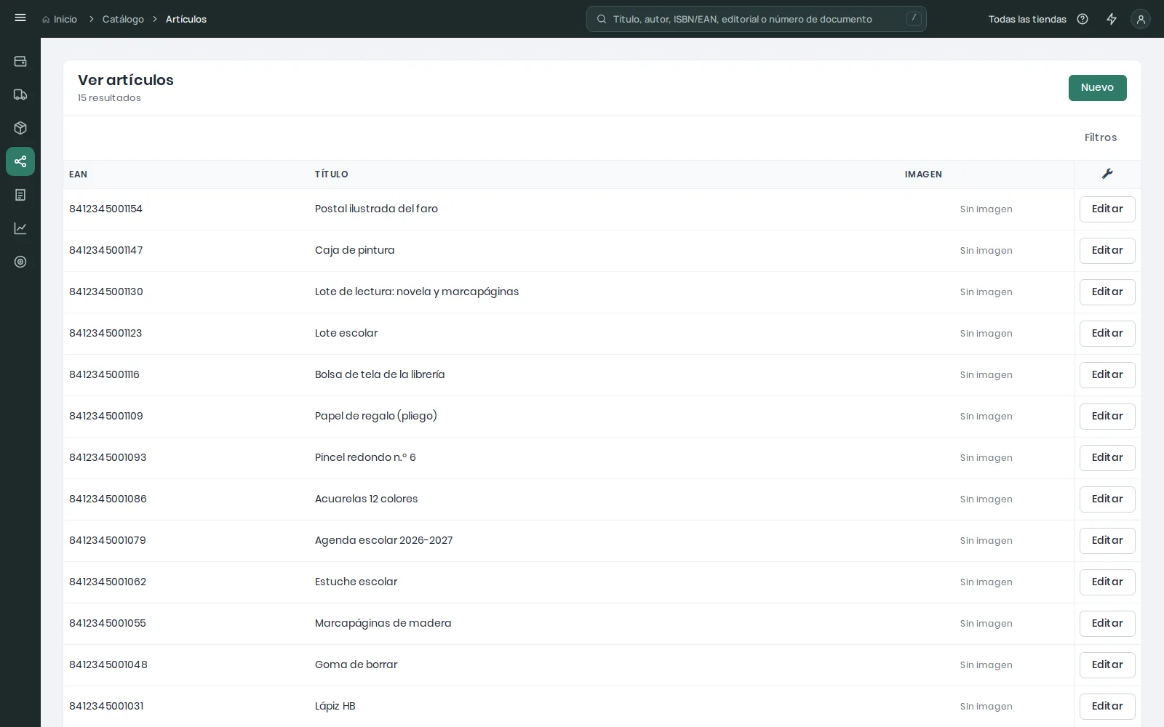Go to Catálogo breadcrumb

(123, 19)
